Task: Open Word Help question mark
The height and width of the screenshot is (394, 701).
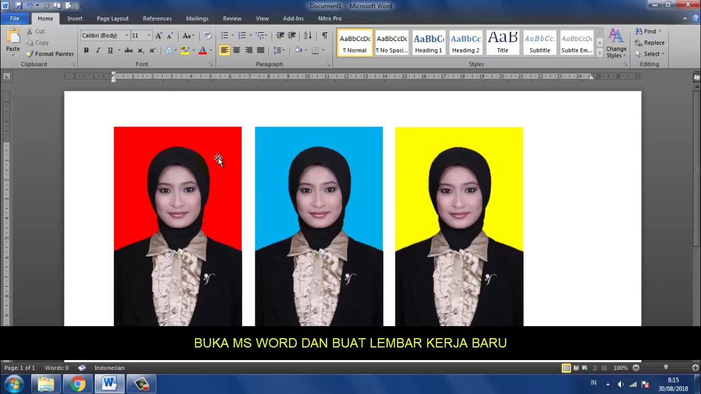Action: [695, 18]
